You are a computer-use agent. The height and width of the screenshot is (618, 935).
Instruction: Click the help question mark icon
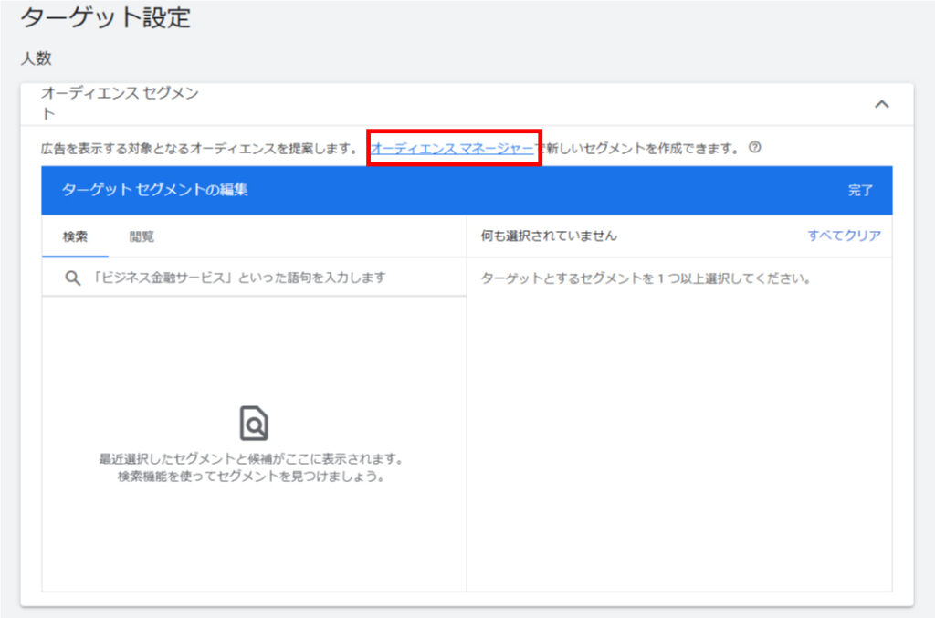pyautogui.click(x=754, y=148)
